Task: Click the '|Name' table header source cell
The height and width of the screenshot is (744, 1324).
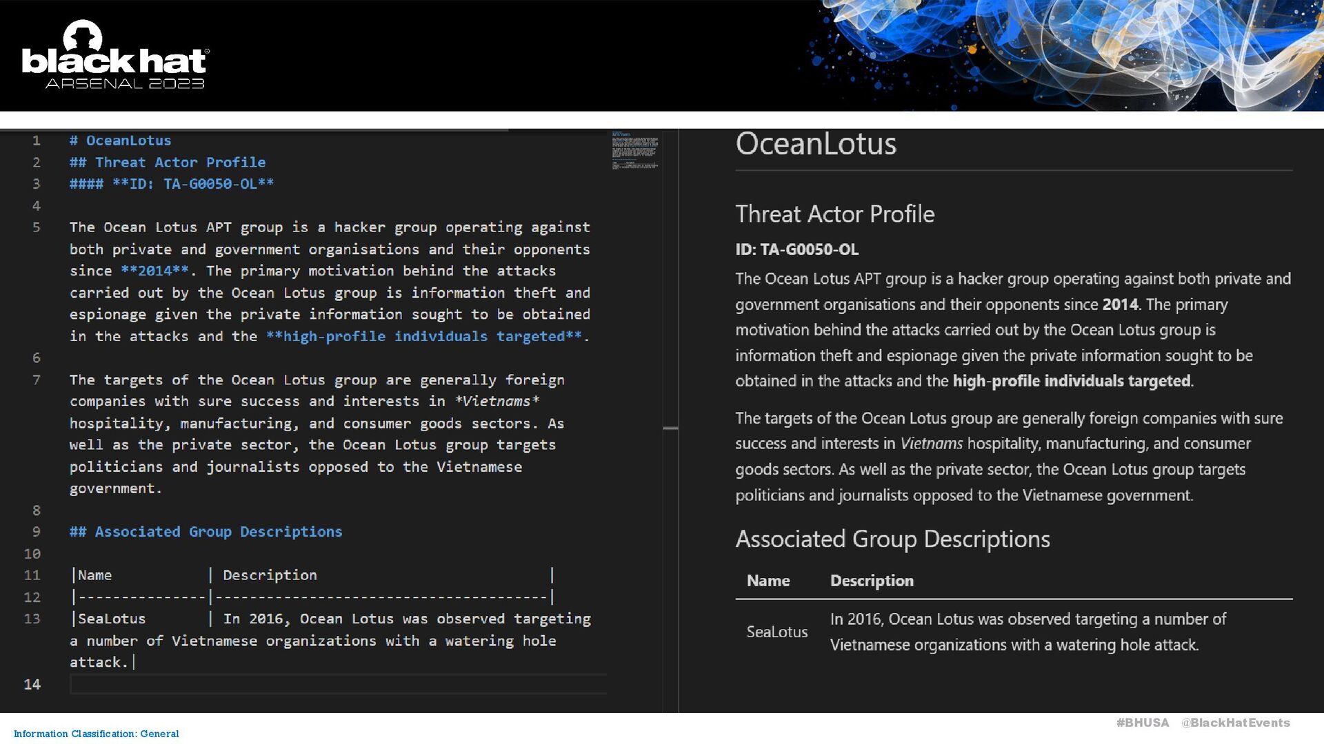Action: coord(91,575)
